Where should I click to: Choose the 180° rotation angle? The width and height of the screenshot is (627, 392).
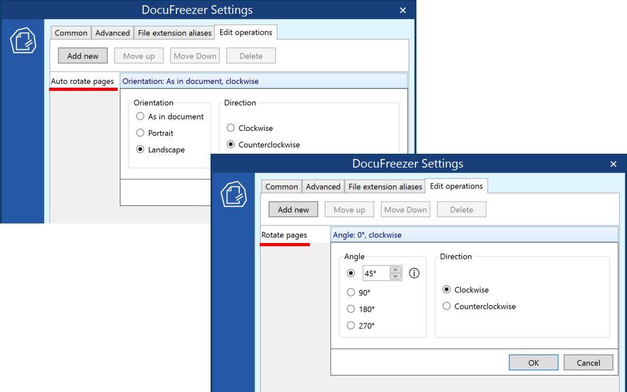point(351,309)
